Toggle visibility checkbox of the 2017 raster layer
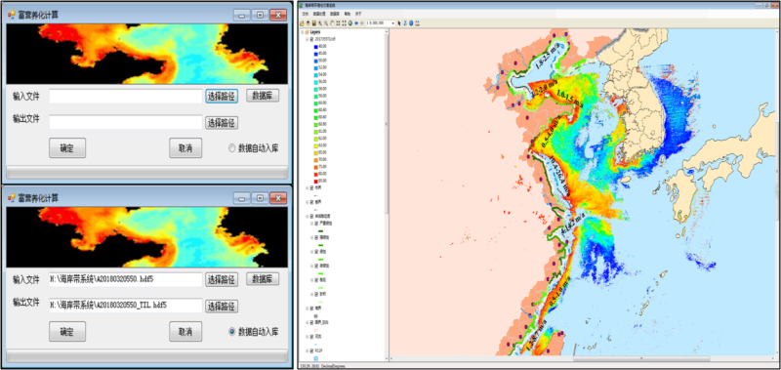Image resolution: width=781 pixels, height=370 pixels. click(311, 39)
